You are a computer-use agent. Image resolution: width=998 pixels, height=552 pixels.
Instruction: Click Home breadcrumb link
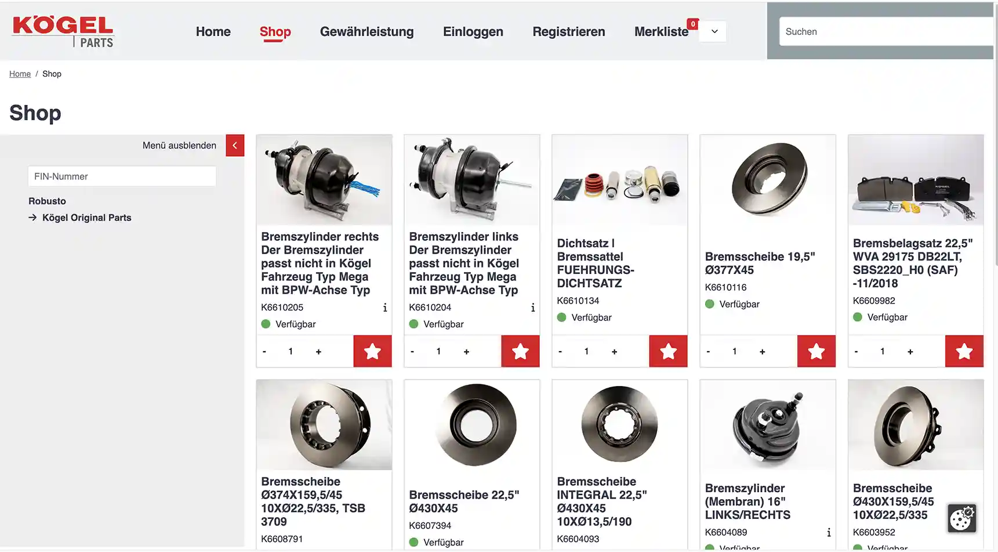click(x=20, y=74)
